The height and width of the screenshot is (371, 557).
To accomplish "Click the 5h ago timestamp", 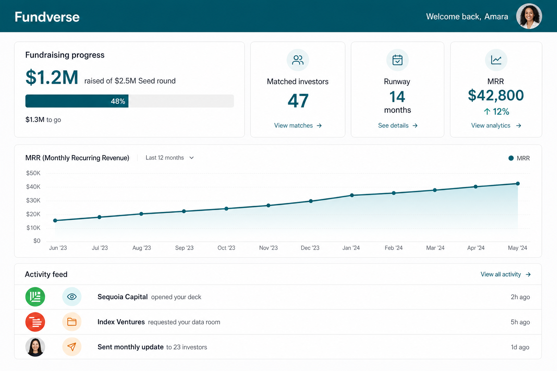I will 520,322.
